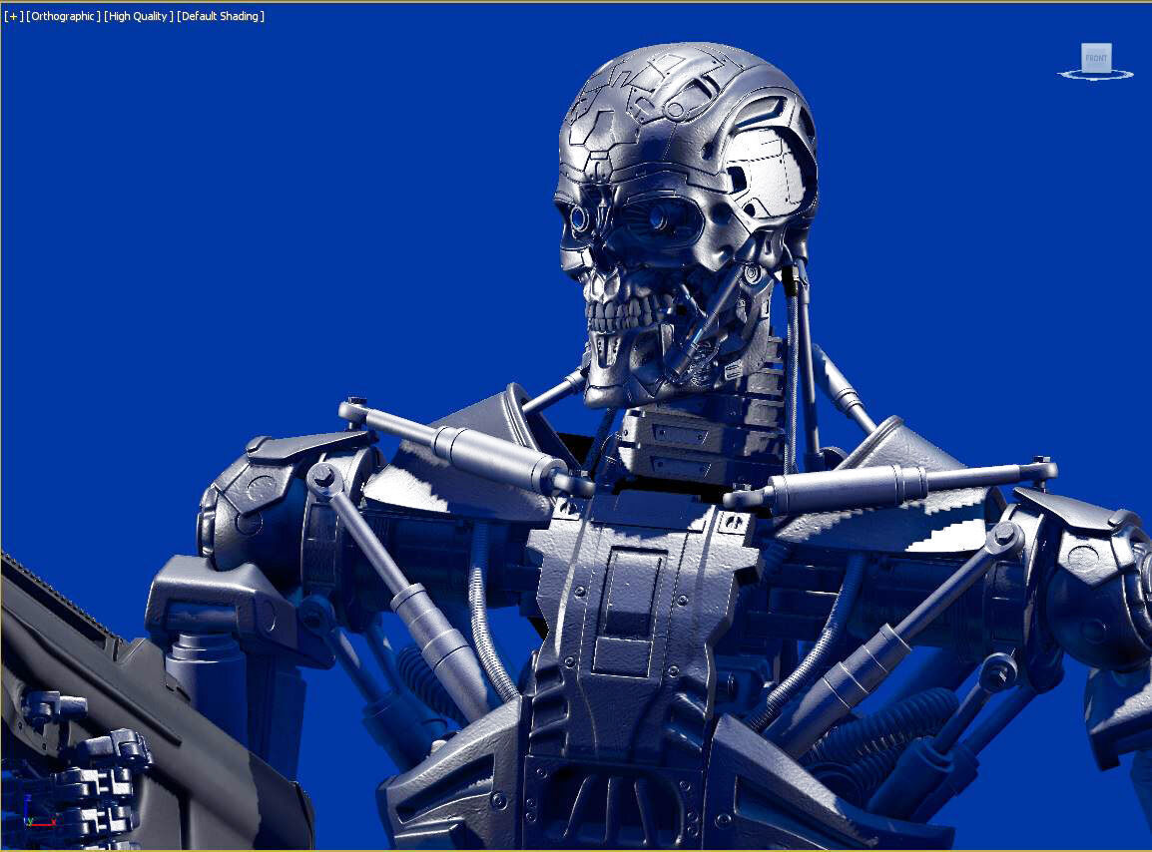
Task: Click the ViewCube Front face
Action: click(1096, 57)
